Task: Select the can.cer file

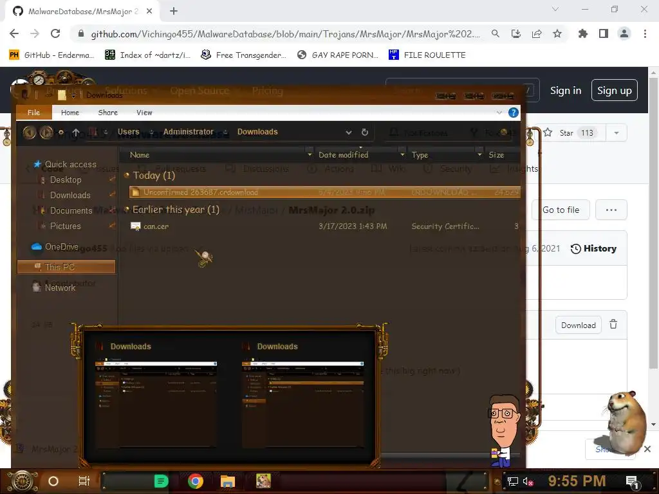Action: pyautogui.click(x=324, y=226)
